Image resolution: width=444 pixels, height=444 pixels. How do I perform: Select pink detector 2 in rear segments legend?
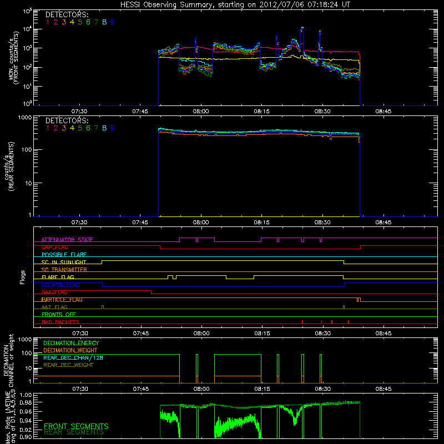click(x=56, y=128)
